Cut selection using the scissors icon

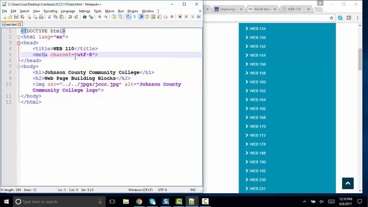click(x=49, y=17)
